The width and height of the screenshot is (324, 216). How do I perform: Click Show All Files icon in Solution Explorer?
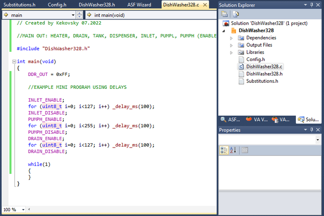236,14
